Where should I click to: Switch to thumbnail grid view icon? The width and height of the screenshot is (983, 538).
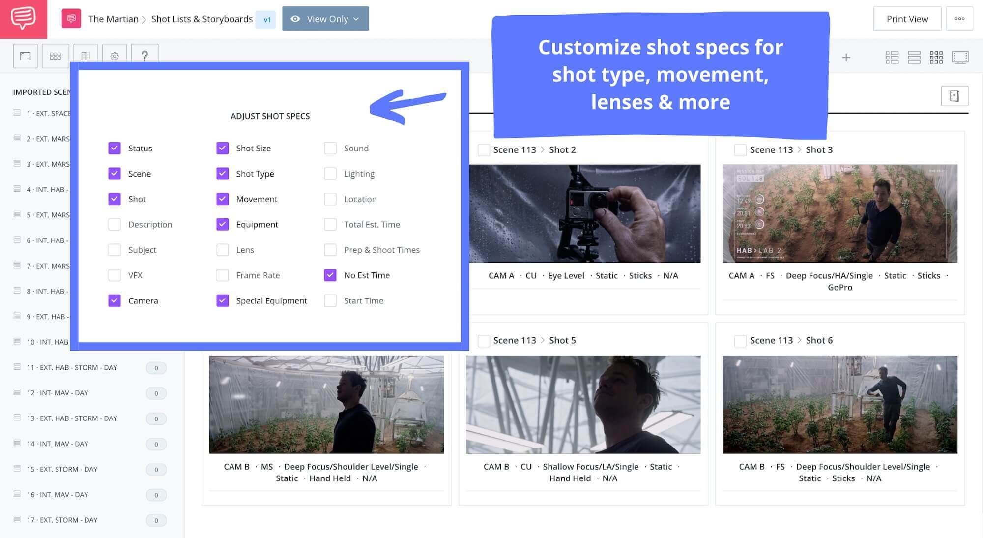(x=936, y=58)
